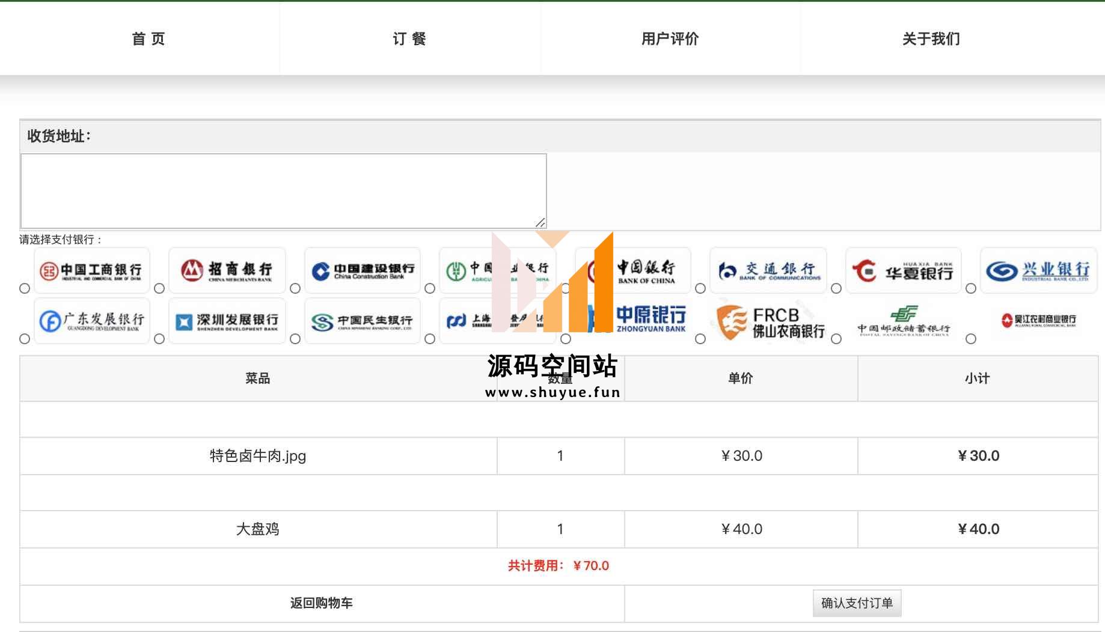Focus the 收货地址 text area
The width and height of the screenshot is (1105, 632).
[x=284, y=191]
